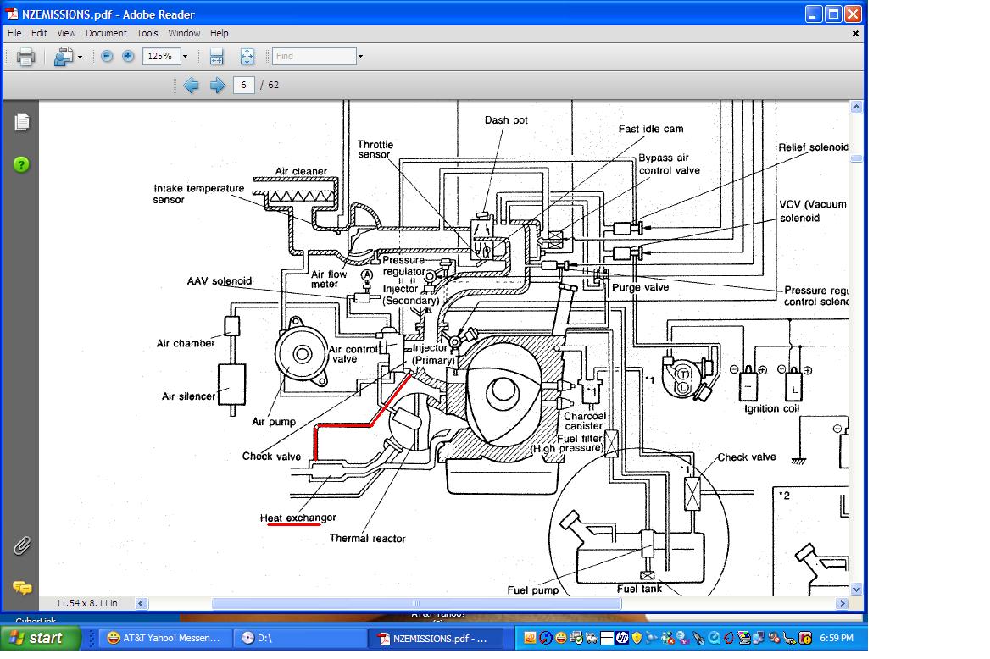Expand the Find options dropdown arrow
Screen dimensions: 990x659
pyautogui.click(x=360, y=57)
